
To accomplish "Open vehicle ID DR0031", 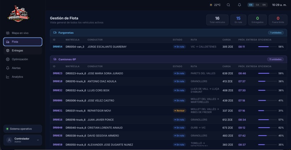I will 57,111.
